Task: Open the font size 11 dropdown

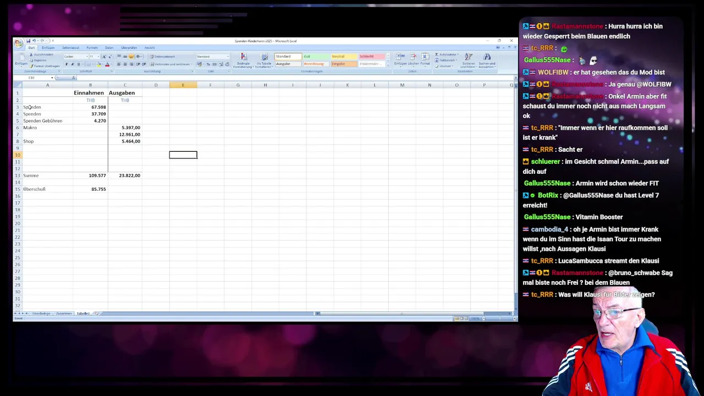Action: tap(98, 57)
